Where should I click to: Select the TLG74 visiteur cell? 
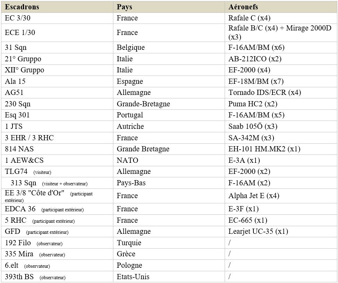57,171
